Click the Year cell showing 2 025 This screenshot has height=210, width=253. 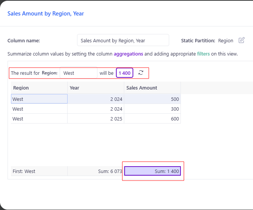coord(96,119)
